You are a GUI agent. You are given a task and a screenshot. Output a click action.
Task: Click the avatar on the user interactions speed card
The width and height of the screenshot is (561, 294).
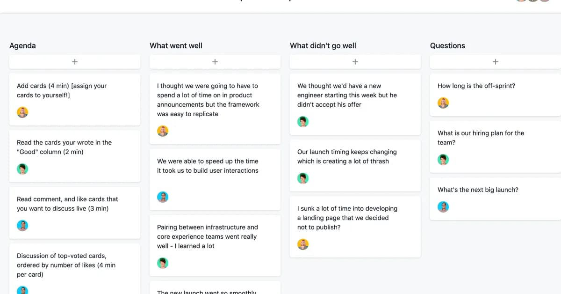[162, 197]
